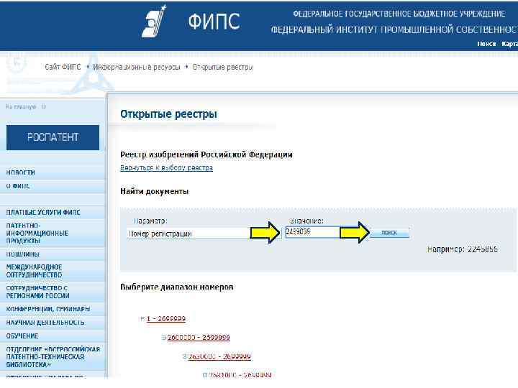Click Открытые реестры breadcrumb

point(223,67)
